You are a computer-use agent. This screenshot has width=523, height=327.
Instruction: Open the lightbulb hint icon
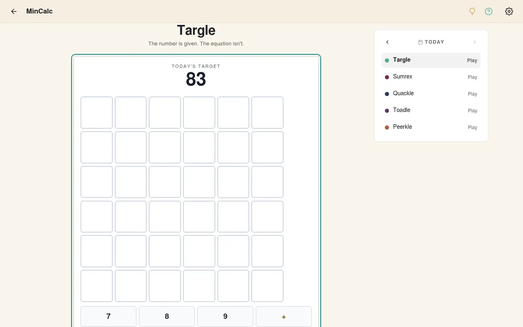pyautogui.click(x=472, y=11)
